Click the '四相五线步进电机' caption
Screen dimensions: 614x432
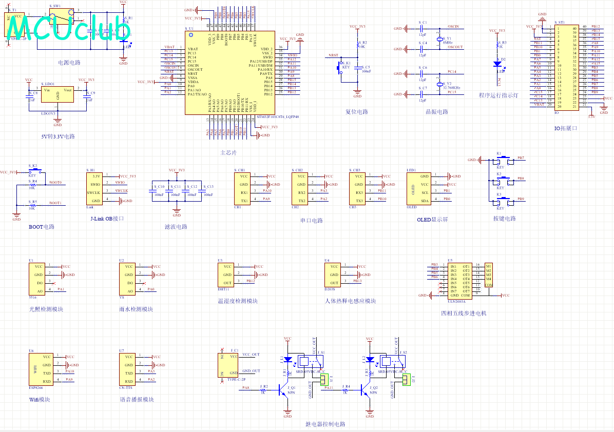(x=464, y=313)
